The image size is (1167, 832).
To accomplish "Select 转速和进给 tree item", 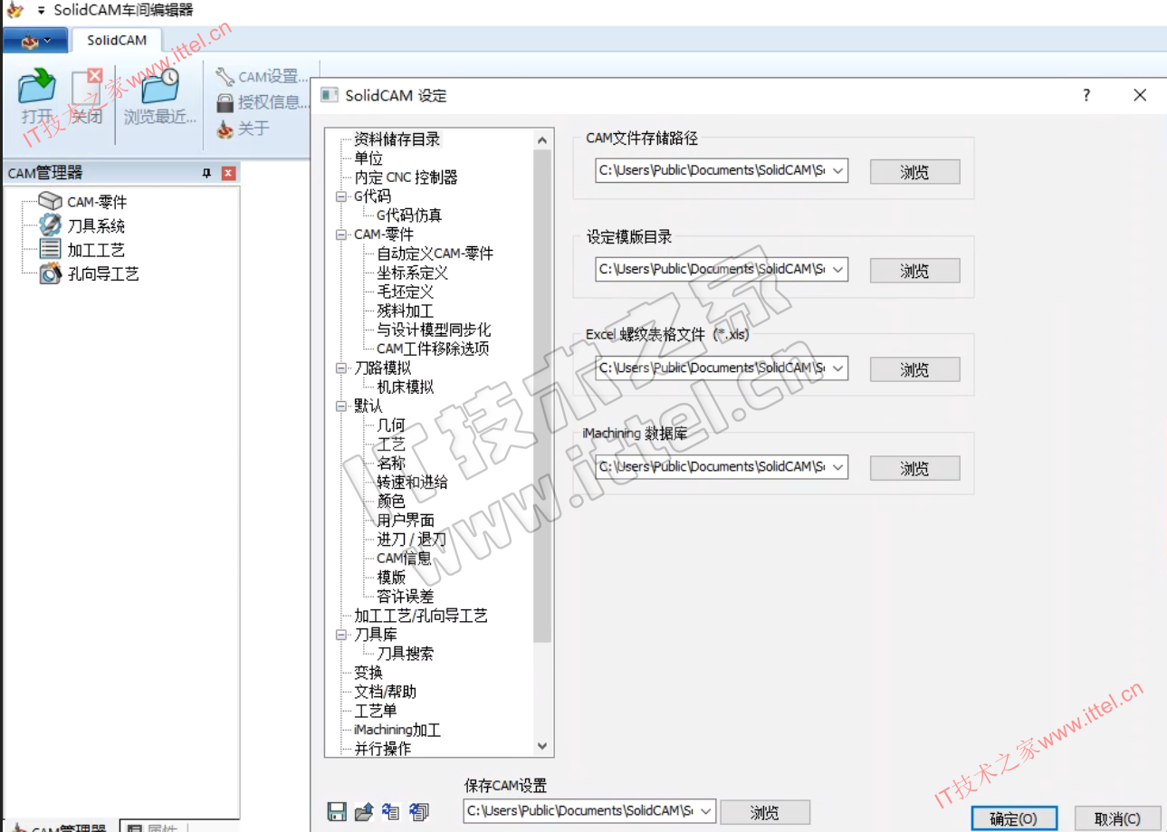I will click(x=412, y=482).
